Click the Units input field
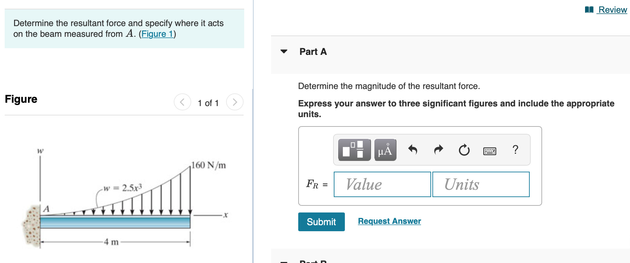 481,184
